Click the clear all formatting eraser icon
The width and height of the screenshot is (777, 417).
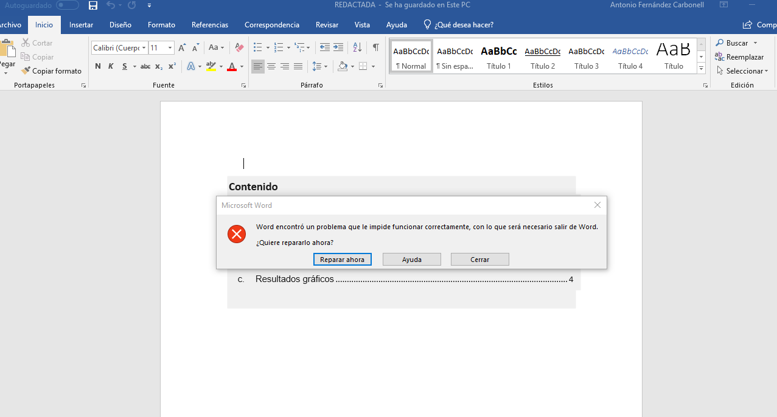pyautogui.click(x=239, y=47)
